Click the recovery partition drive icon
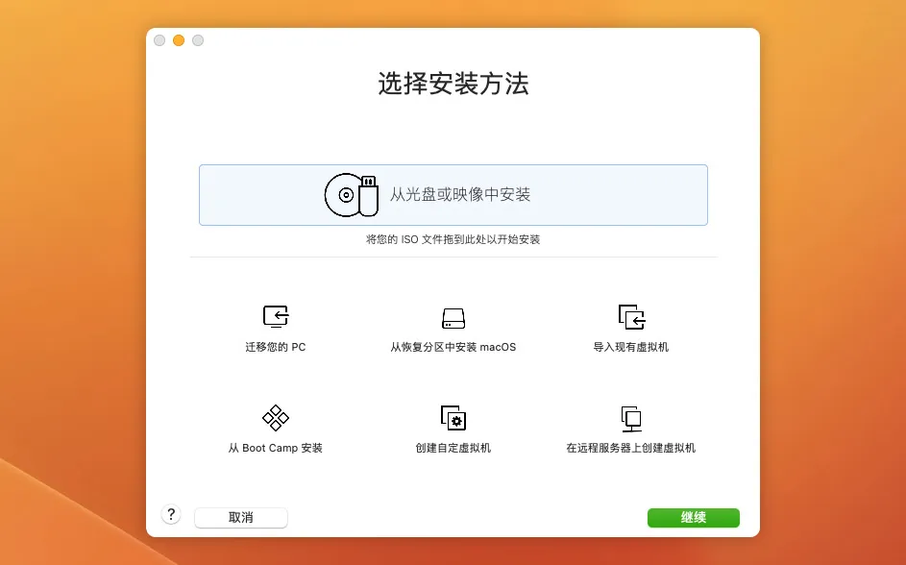Image resolution: width=906 pixels, height=565 pixels. (453, 318)
